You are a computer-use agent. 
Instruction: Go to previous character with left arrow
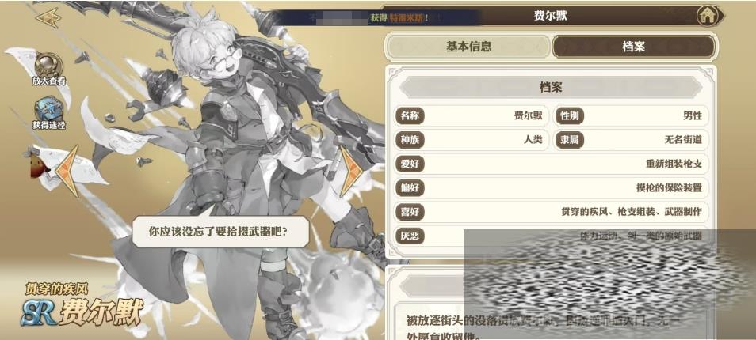[x=67, y=171]
